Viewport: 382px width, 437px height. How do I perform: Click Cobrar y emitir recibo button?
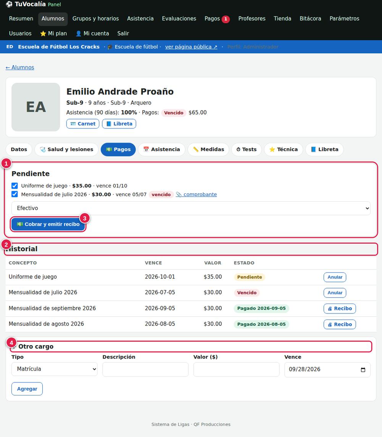[x=48, y=224]
